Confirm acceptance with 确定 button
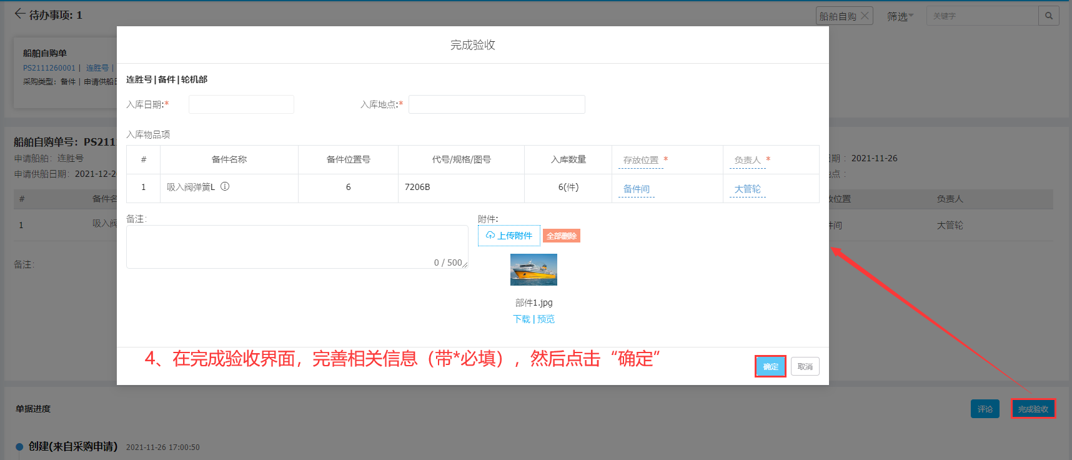Viewport: 1072px width, 460px height. (770, 366)
